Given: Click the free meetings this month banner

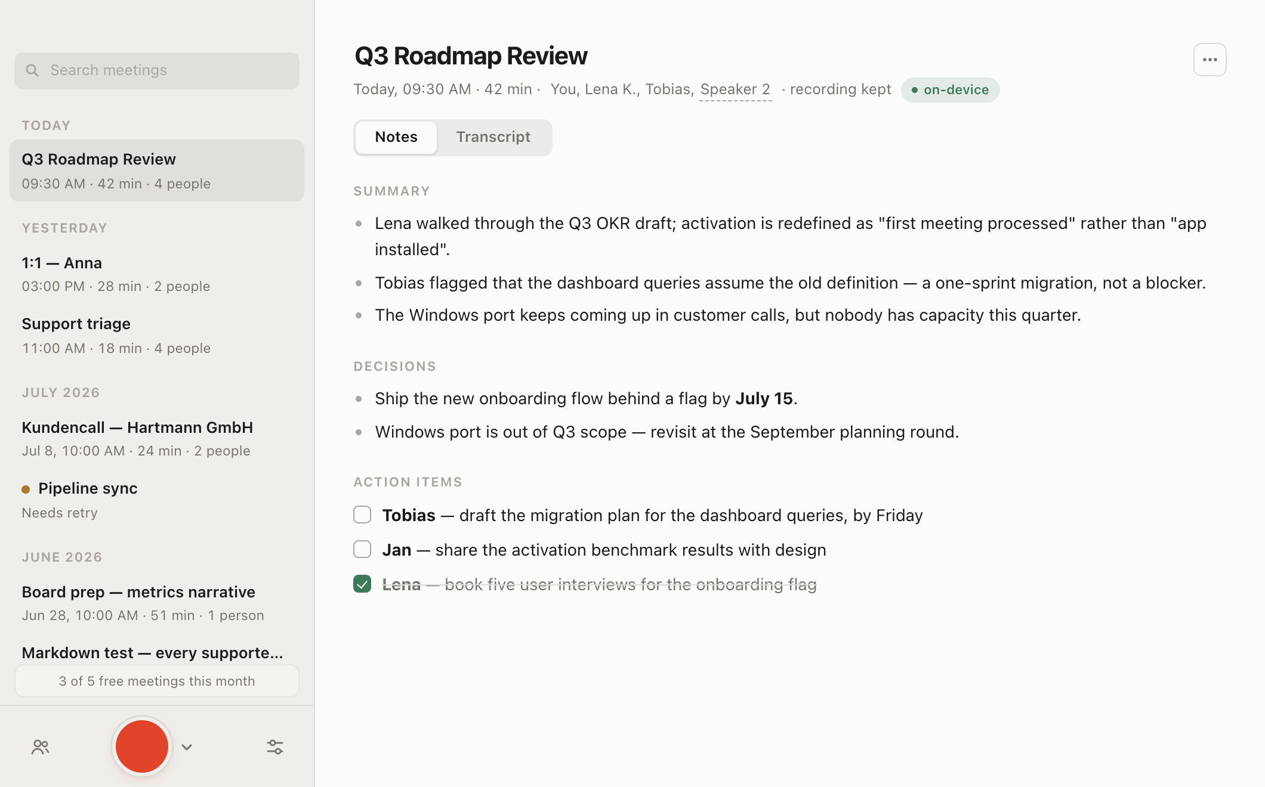Looking at the screenshot, I should (157, 681).
